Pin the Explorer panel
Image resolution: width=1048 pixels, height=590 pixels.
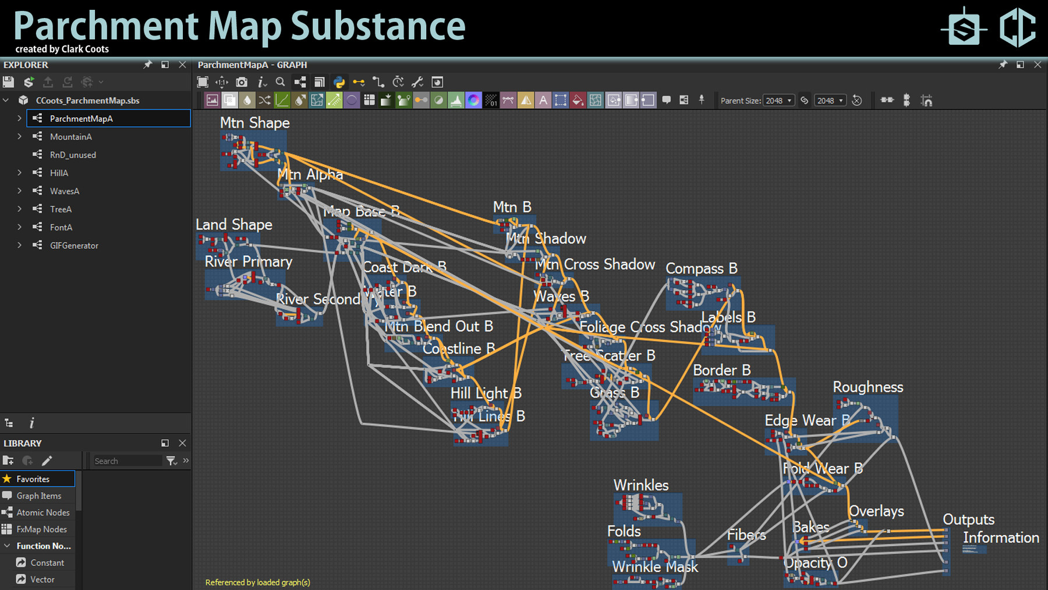pos(148,65)
